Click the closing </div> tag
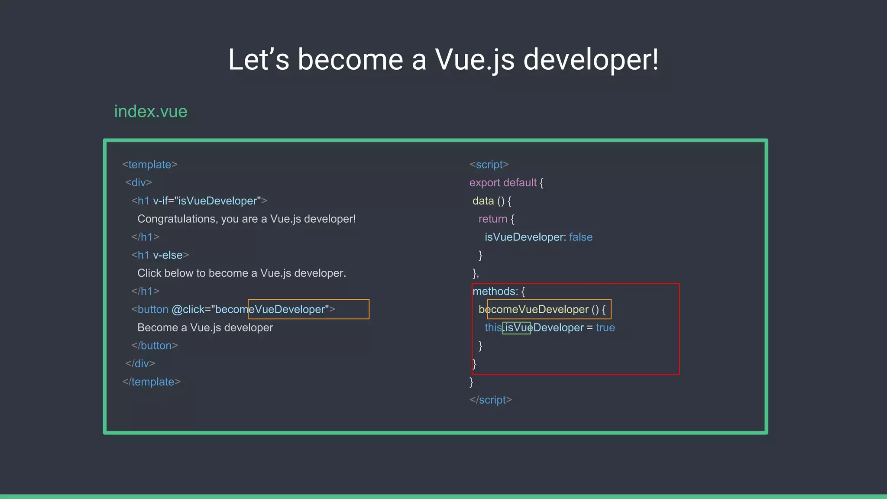Image resolution: width=887 pixels, height=499 pixels. tap(140, 364)
